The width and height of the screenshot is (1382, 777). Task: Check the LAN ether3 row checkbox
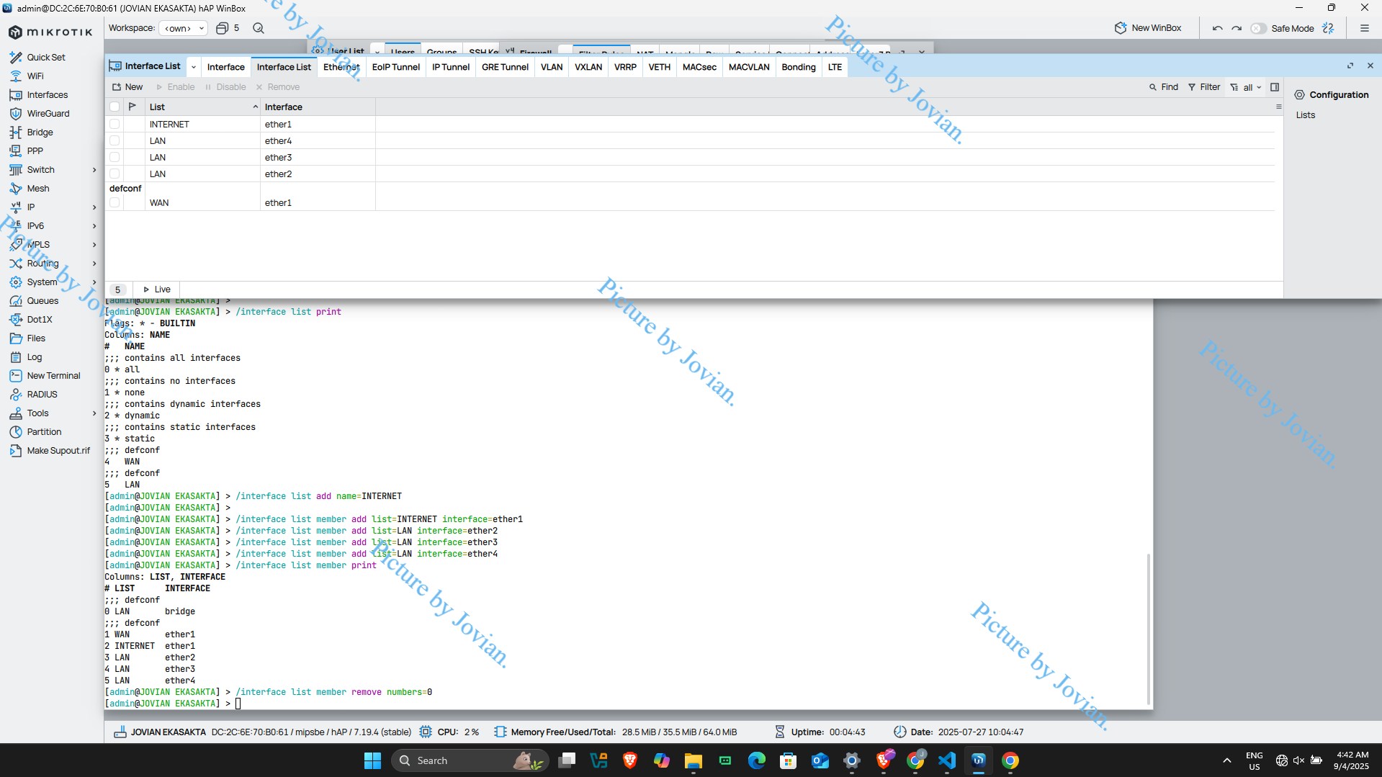pyautogui.click(x=115, y=158)
